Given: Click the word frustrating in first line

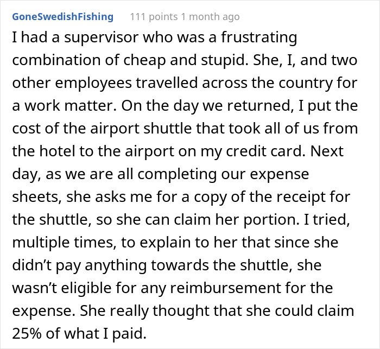Looking at the screenshot, I should (x=259, y=38).
